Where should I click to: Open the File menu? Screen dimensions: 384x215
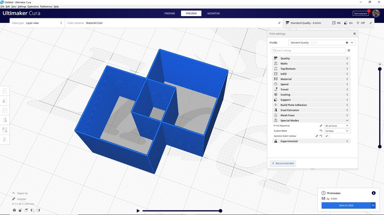[3, 6]
